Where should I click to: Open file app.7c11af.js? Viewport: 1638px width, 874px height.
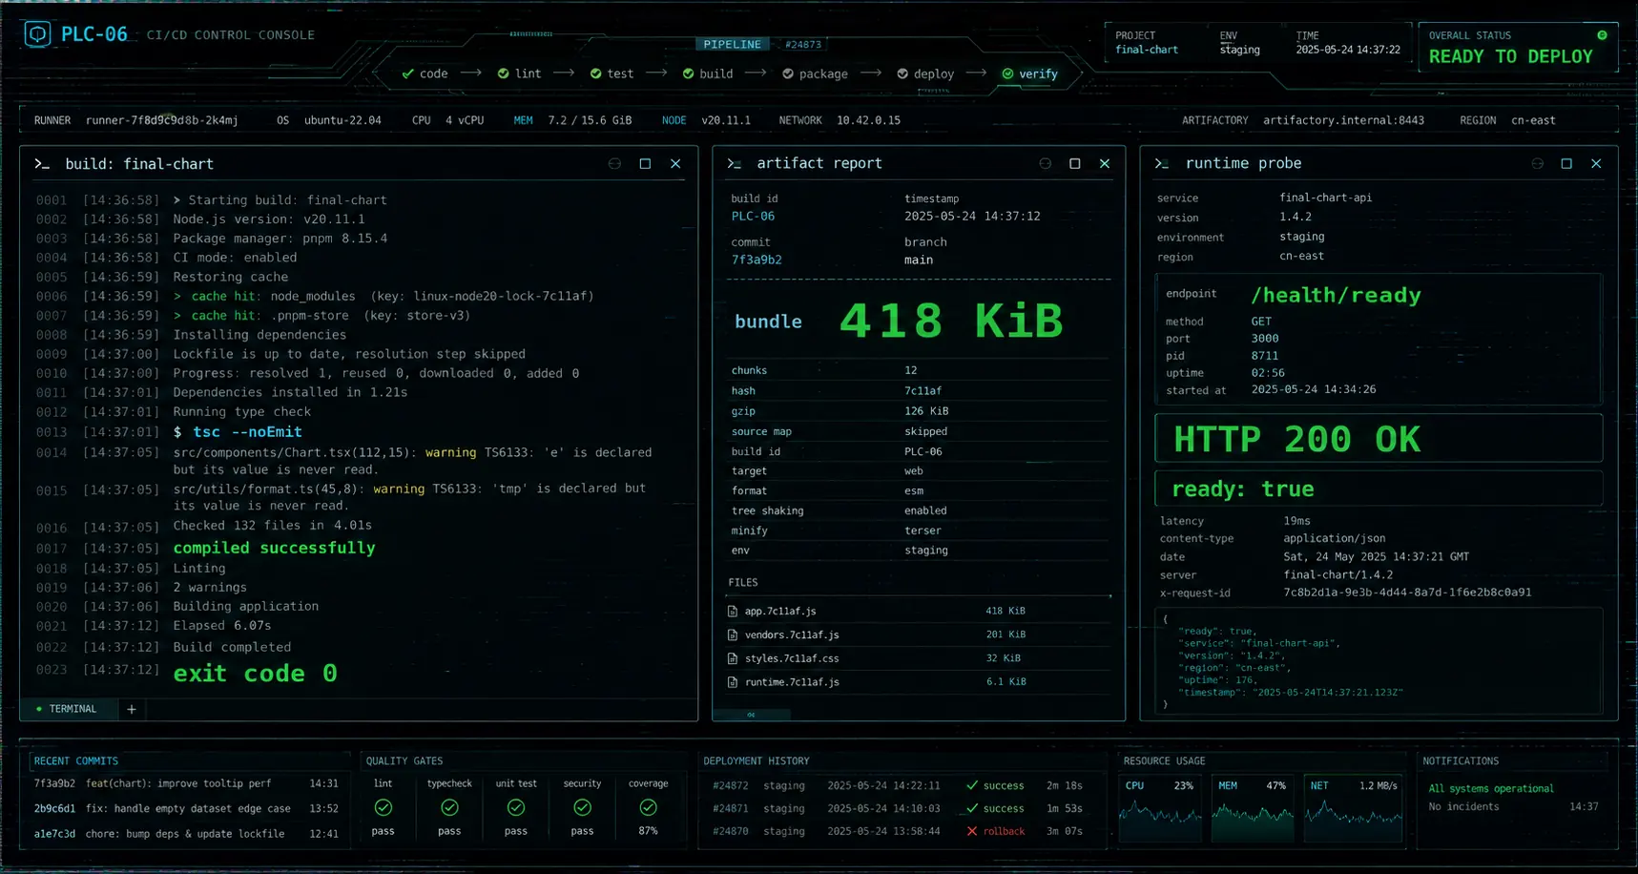point(780,612)
